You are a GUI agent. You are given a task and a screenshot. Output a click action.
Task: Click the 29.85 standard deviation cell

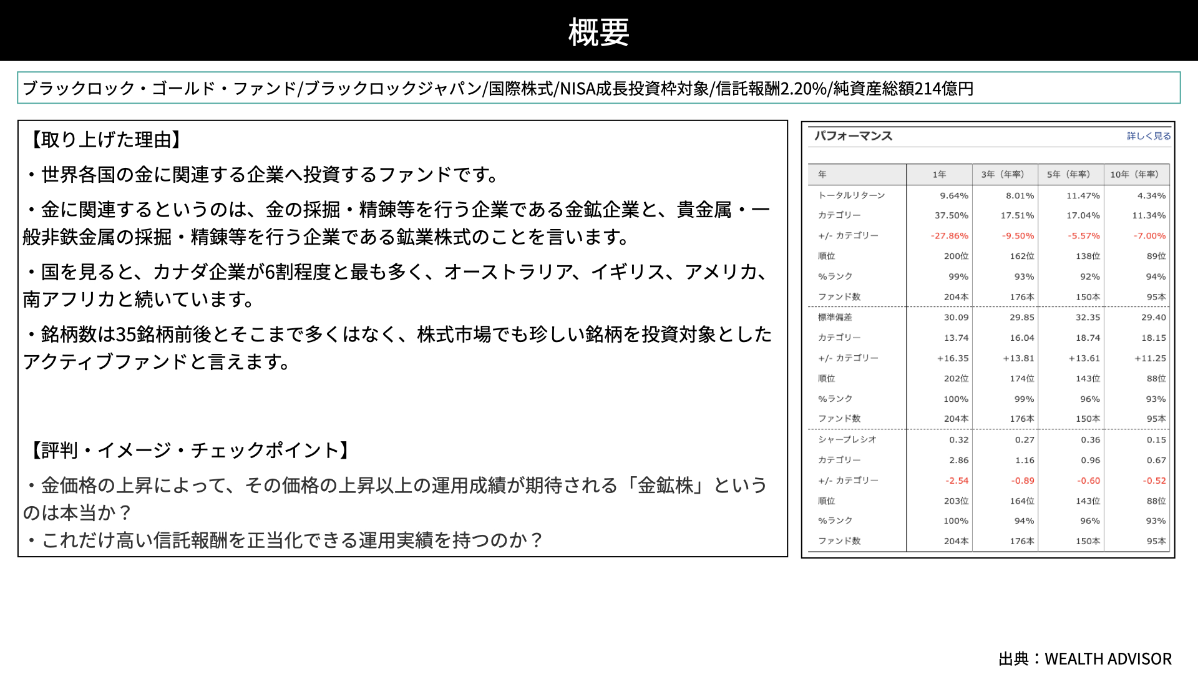pos(1022,318)
